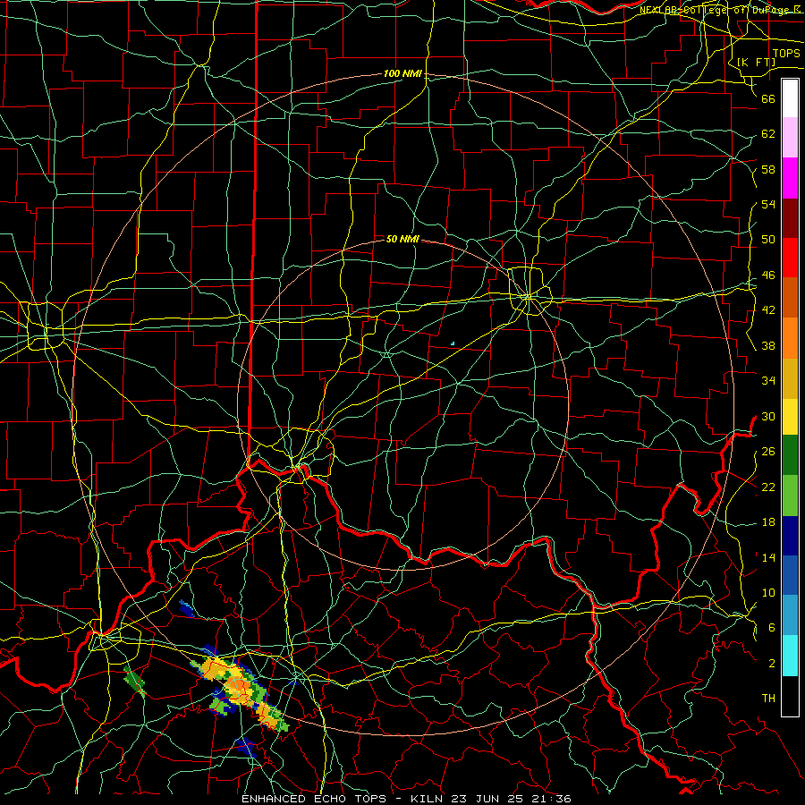805x805 pixels.
Task: Click the "26" legend value
Action: click(x=768, y=452)
